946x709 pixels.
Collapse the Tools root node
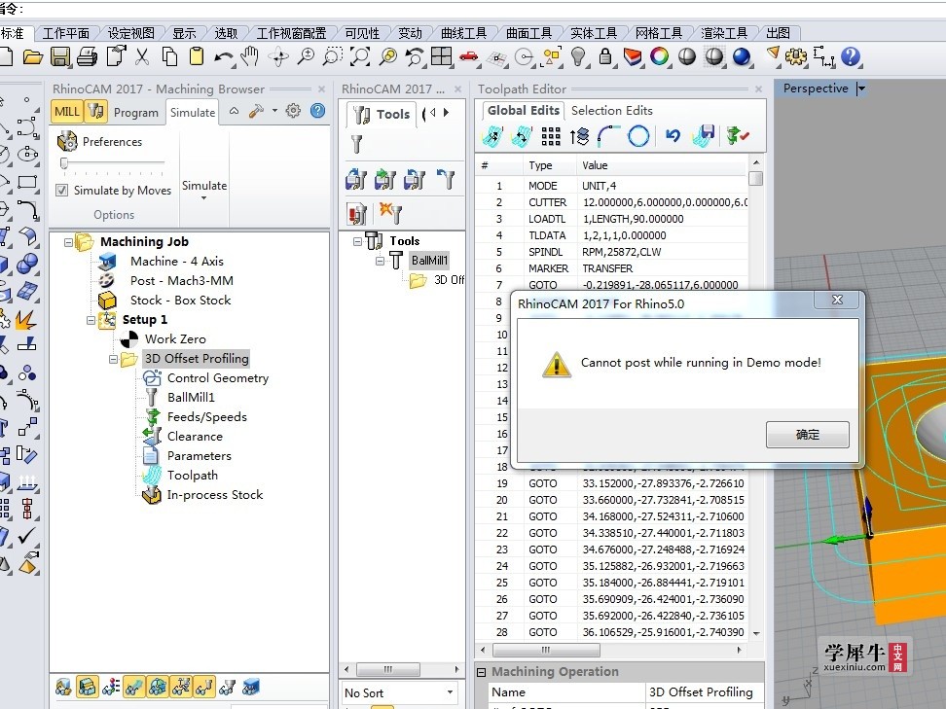[357, 241]
